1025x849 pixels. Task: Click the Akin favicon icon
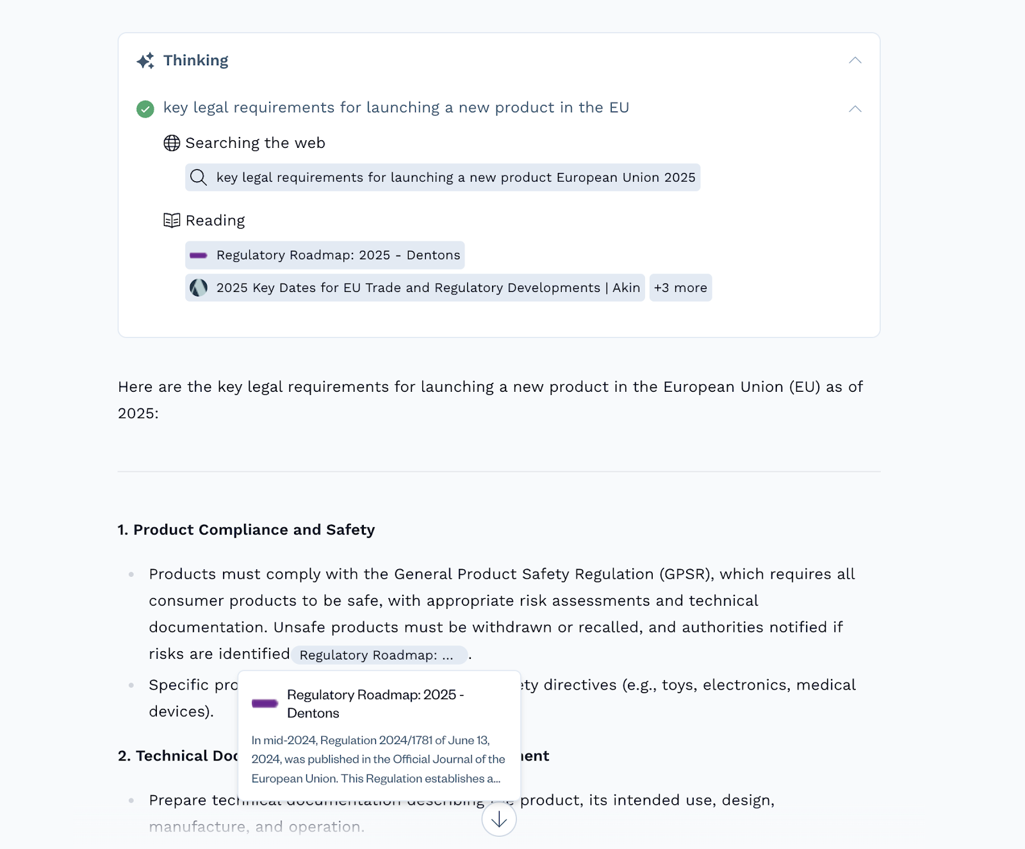(x=199, y=288)
